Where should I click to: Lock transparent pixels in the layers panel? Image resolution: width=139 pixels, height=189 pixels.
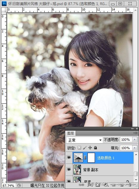tap(79, 148)
